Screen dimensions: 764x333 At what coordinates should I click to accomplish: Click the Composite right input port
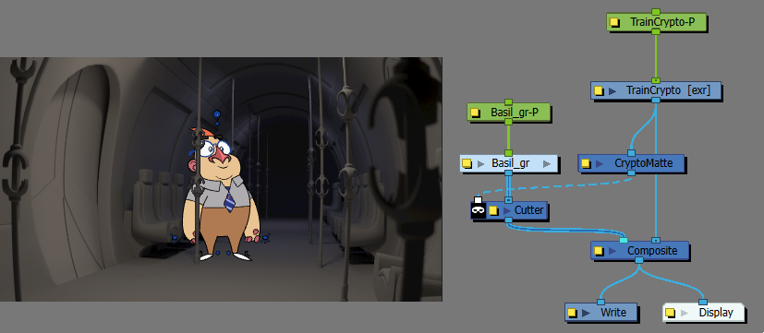click(x=656, y=240)
